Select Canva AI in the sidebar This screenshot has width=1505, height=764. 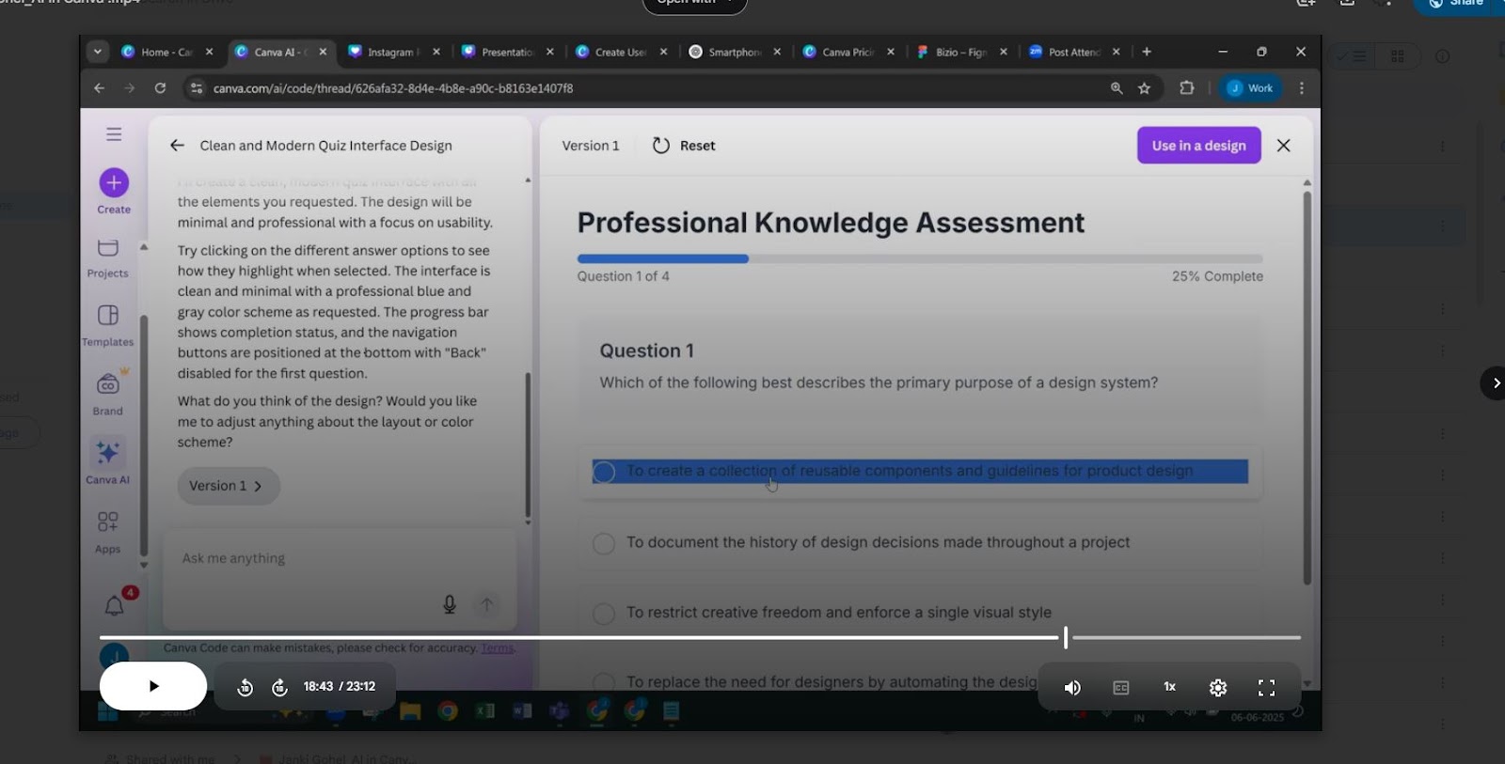click(108, 461)
